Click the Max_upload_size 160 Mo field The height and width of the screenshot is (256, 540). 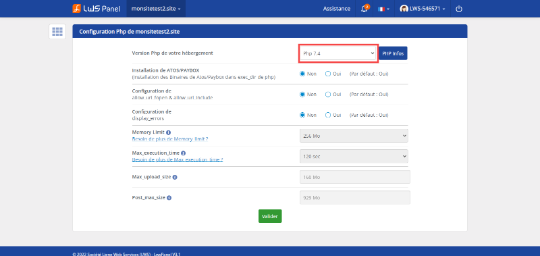pyautogui.click(x=355, y=177)
